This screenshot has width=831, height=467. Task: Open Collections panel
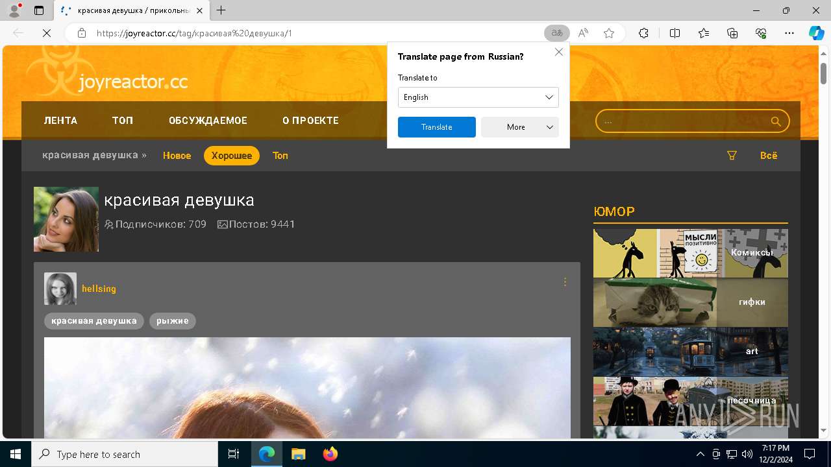pos(732,33)
